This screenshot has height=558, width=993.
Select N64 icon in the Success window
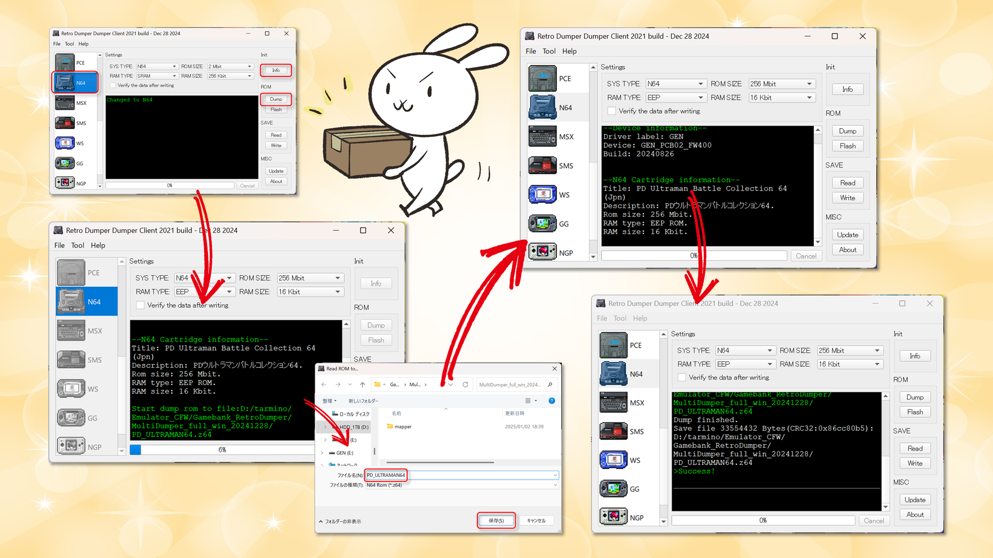[613, 374]
